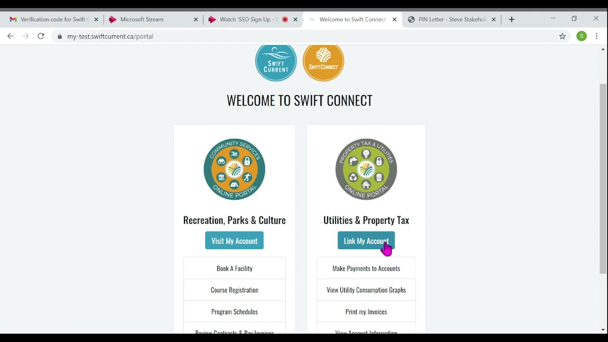Open Book A Facility
Image resolution: width=608 pixels, height=342 pixels.
coord(235,268)
